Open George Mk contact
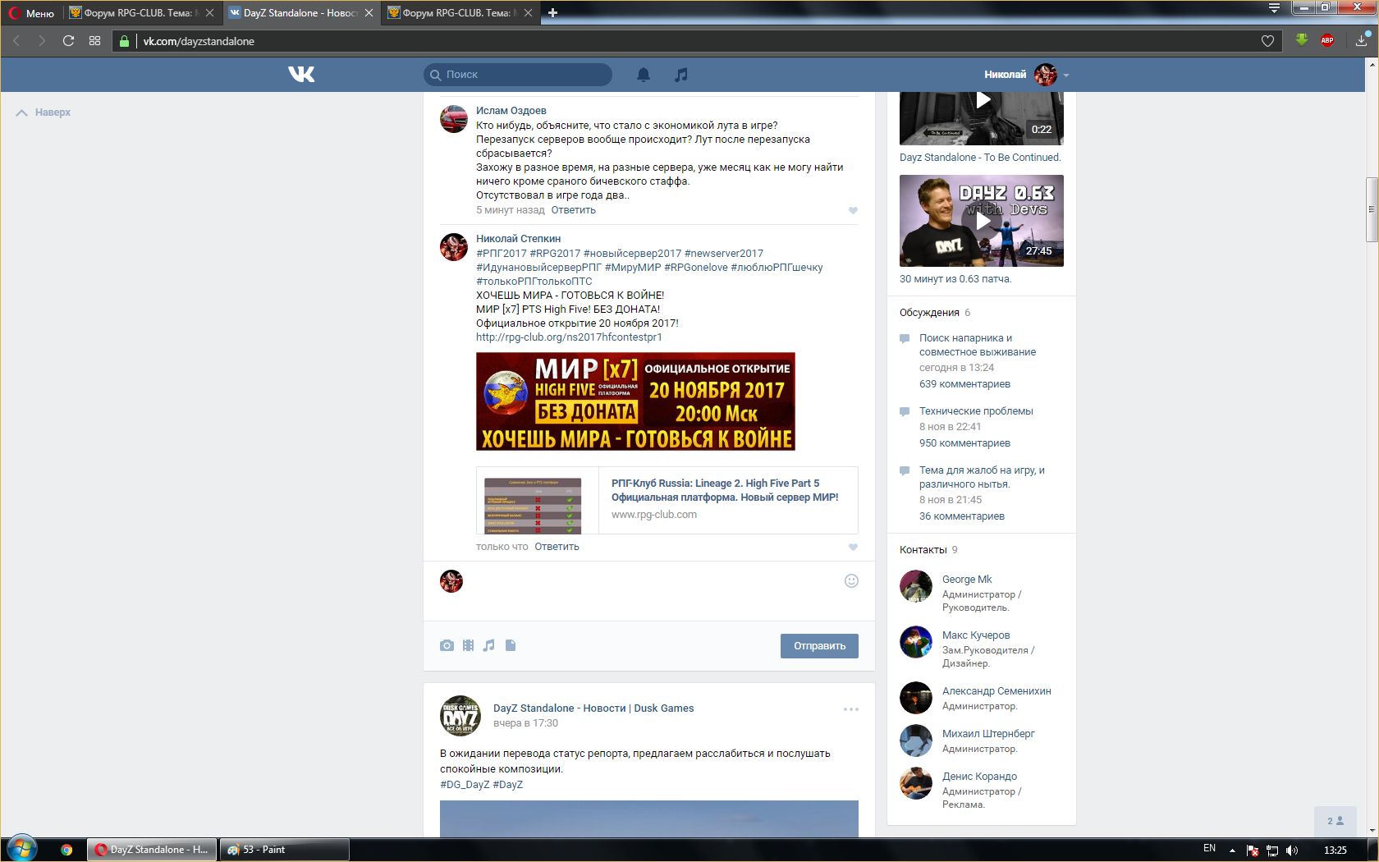Image resolution: width=1379 pixels, height=862 pixels. tap(967, 579)
